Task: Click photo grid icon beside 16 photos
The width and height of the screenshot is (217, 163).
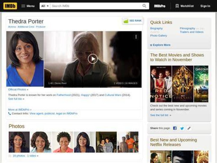Action: [x=10, y=156]
